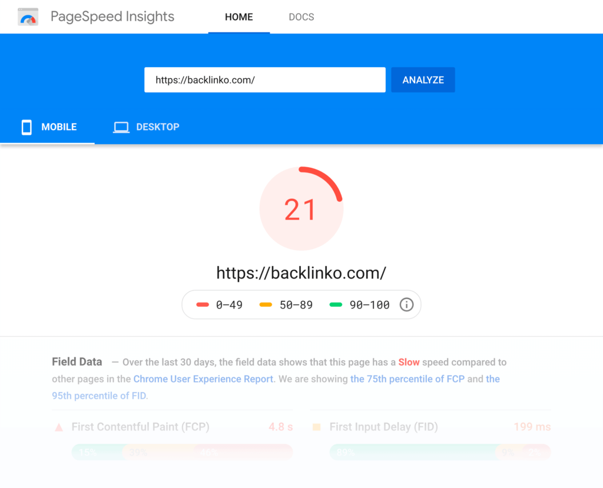Image resolution: width=603 pixels, height=488 pixels.
Task: Select the laptop icon on the Desktop tab
Action: tap(121, 127)
